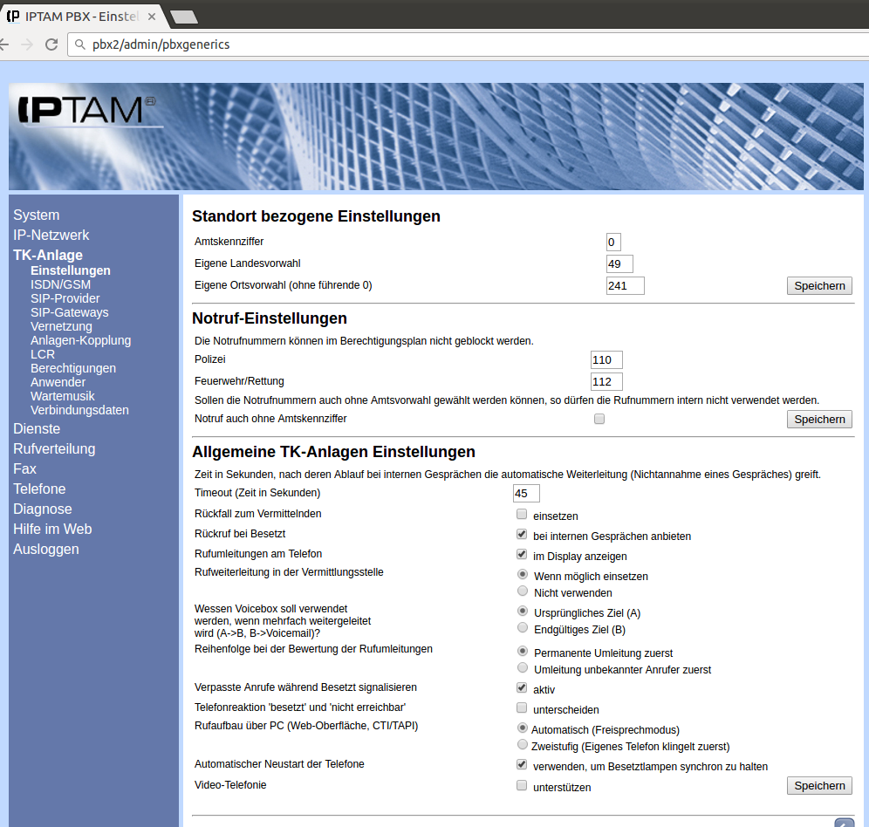The width and height of the screenshot is (869, 827).
Task: Open the System menu in the sidebar
Action: pyautogui.click(x=37, y=215)
